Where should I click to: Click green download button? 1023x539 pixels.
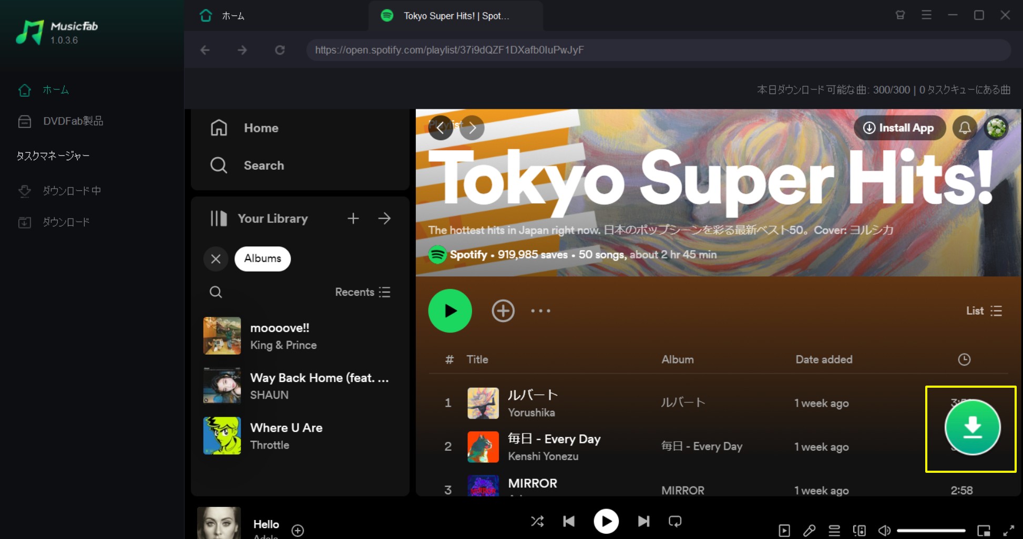pos(973,427)
